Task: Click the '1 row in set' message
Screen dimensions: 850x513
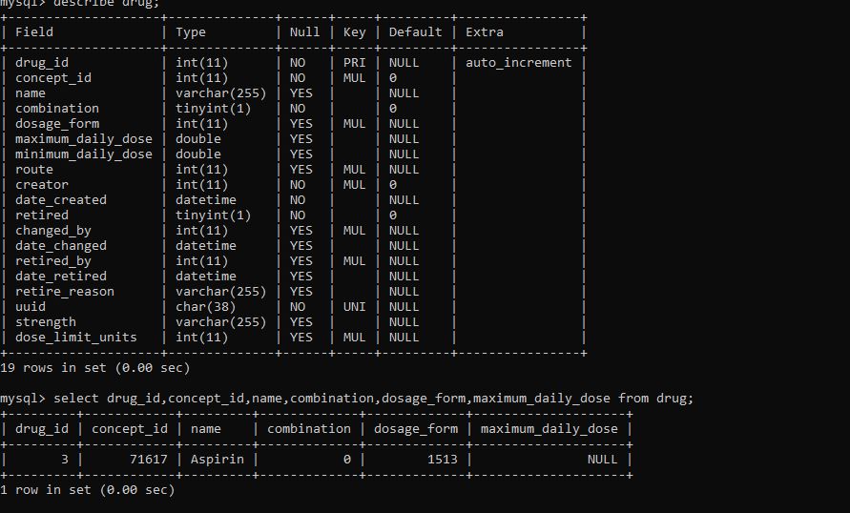Action: tap(87, 490)
